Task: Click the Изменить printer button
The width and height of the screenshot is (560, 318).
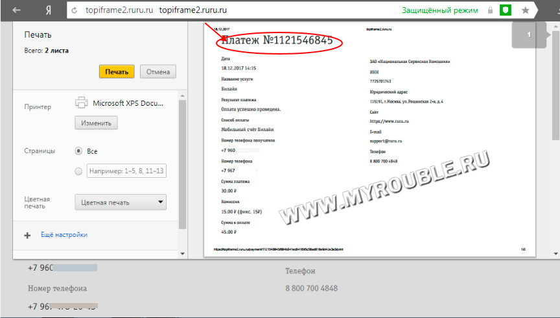Action: point(96,123)
